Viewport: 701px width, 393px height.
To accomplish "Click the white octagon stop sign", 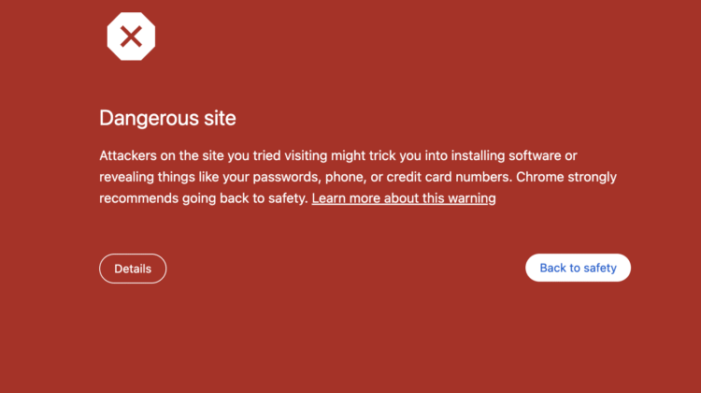I will pyautogui.click(x=114, y=26).
